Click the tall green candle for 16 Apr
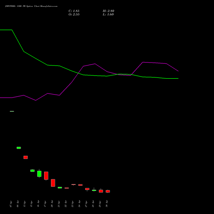Screen dimensions: 214x214 [39, 174]
